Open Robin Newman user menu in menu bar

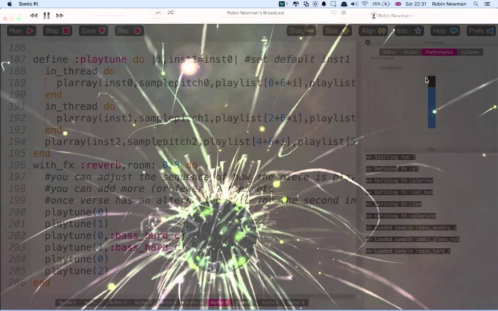(x=449, y=4)
